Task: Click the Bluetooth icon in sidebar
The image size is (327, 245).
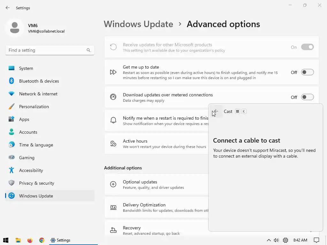Action: click(x=11, y=81)
